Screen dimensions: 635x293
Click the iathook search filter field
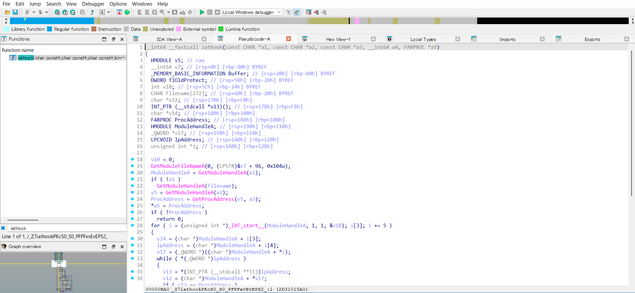[x=67, y=228]
